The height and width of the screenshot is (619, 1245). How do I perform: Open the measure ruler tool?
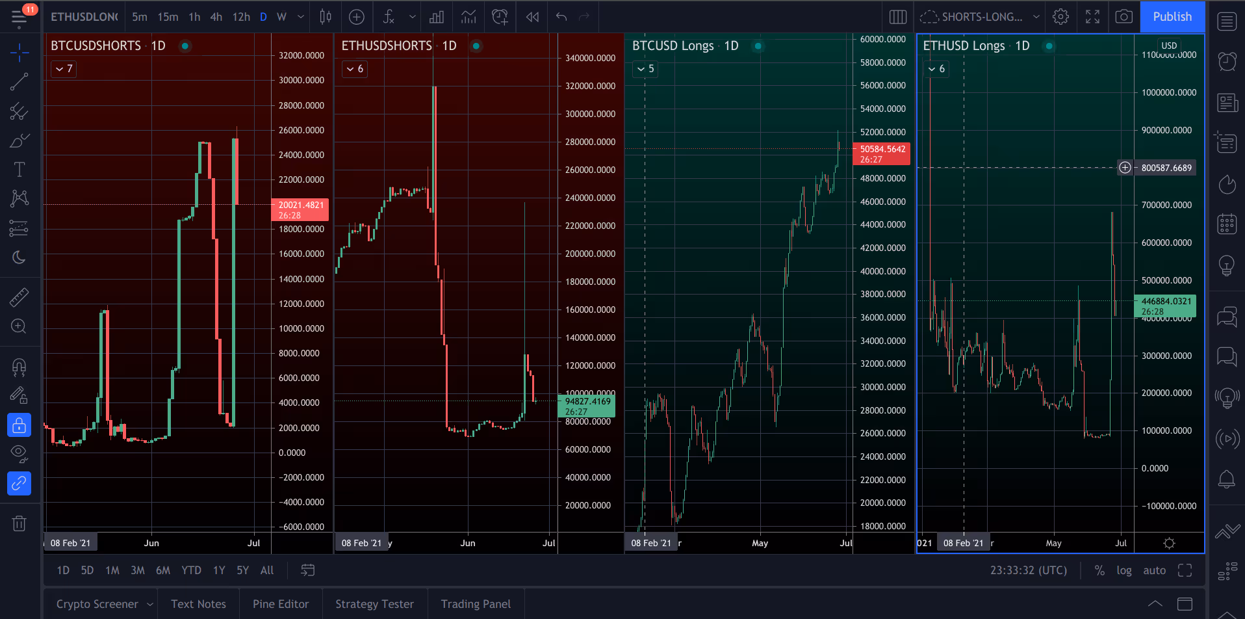19,297
